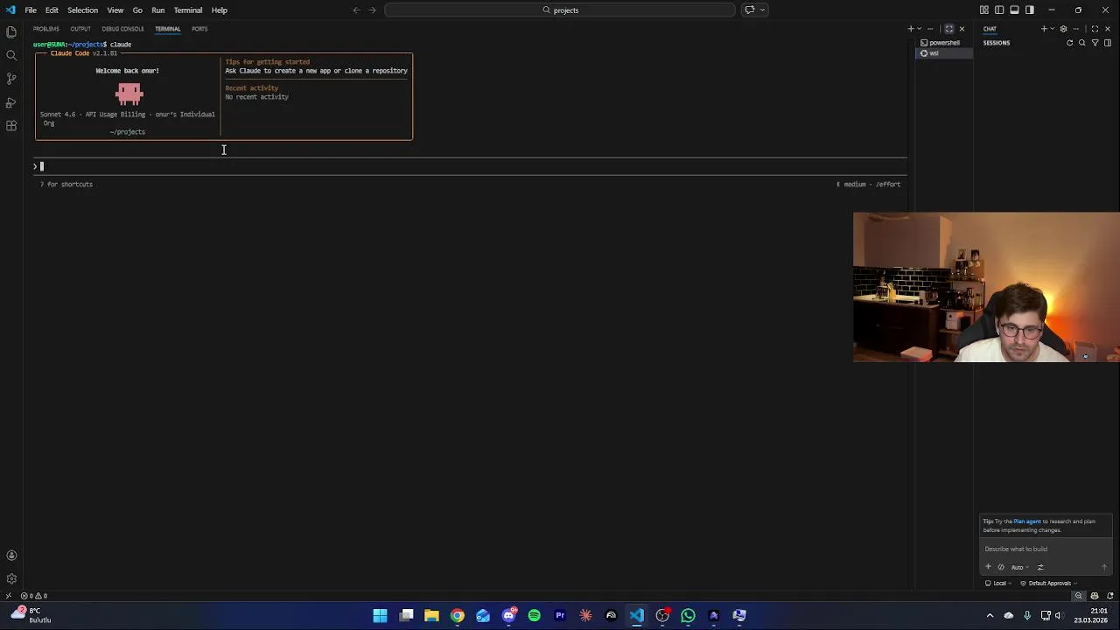Switch to the PROBLEMS panel tab
Image resolution: width=1120 pixels, height=630 pixels.
(x=46, y=29)
